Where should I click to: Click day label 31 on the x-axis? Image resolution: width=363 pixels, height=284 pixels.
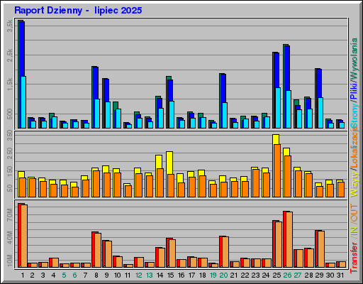(x=340, y=275)
